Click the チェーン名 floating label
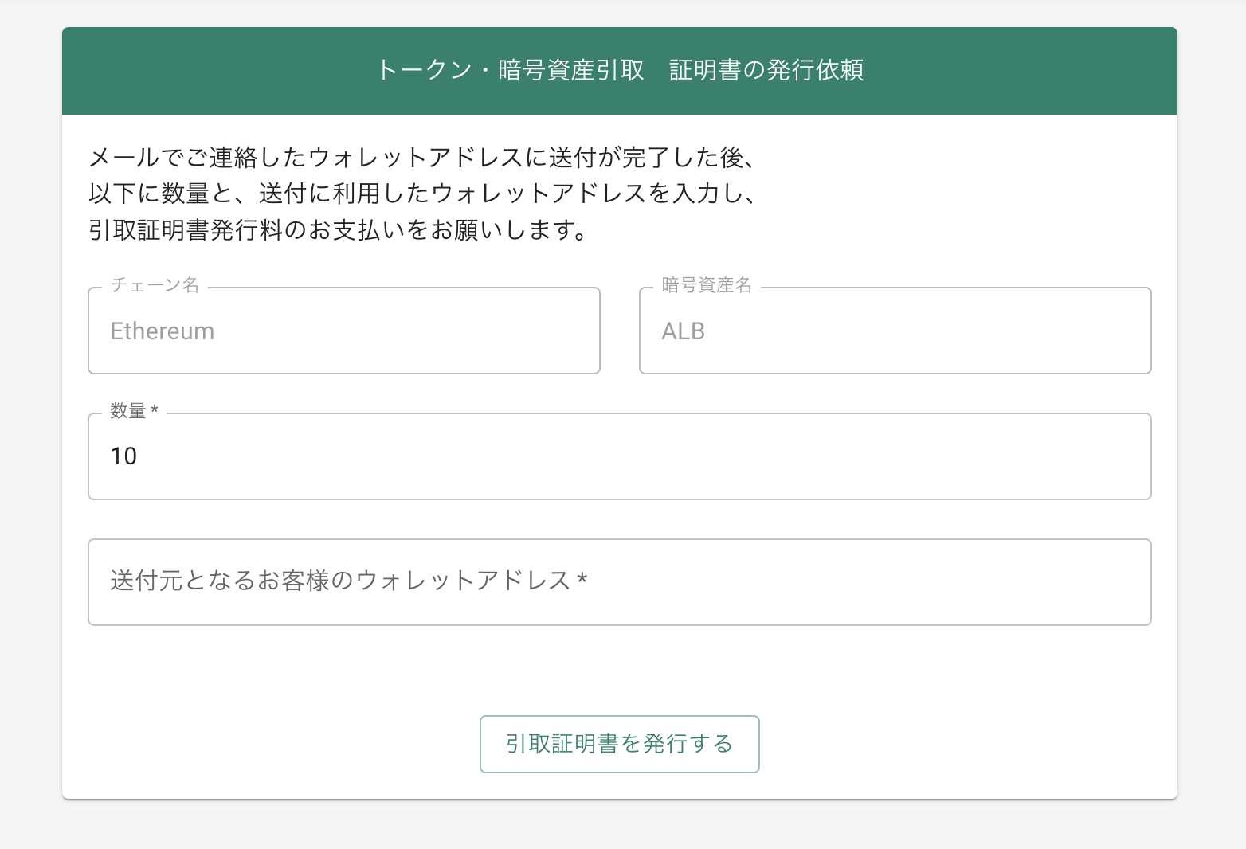This screenshot has width=1246, height=849. click(155, 285)
